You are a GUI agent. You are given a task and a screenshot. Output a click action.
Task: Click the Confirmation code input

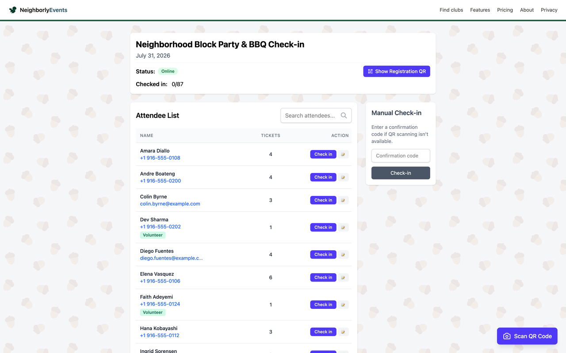click(x=401, y=156)
